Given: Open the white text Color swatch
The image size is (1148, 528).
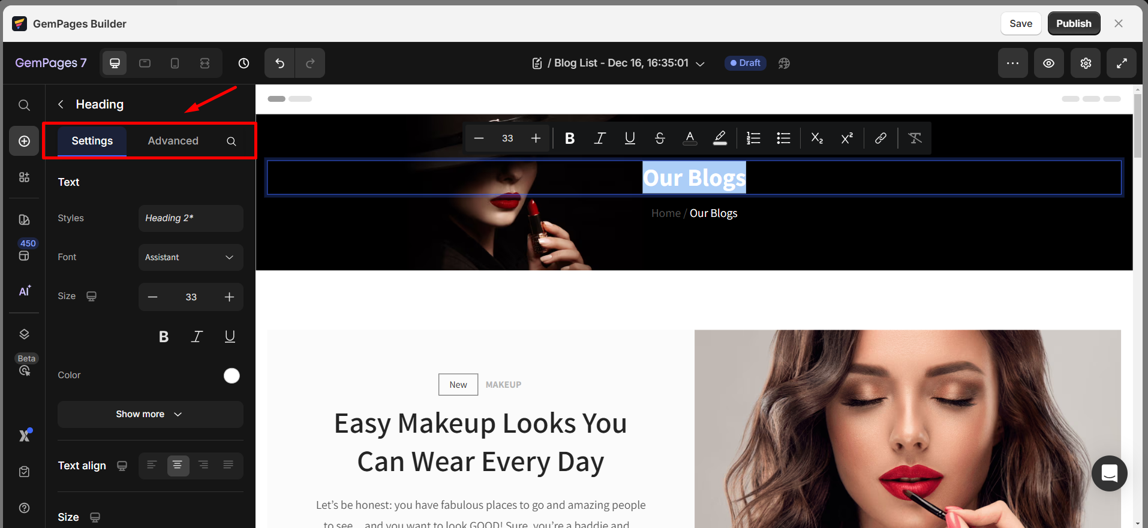Looking at the screenshot, I should click(232, 376).
